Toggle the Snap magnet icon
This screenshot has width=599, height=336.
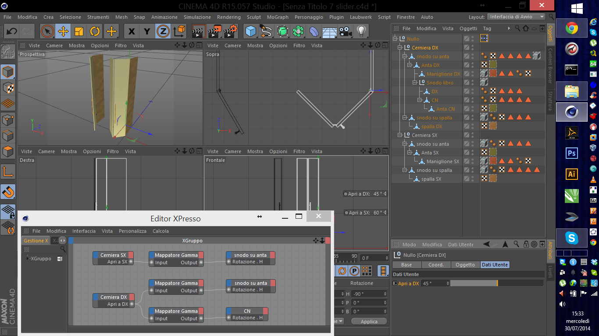click(8, 192)
